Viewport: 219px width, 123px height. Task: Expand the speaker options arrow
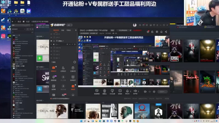139,91
